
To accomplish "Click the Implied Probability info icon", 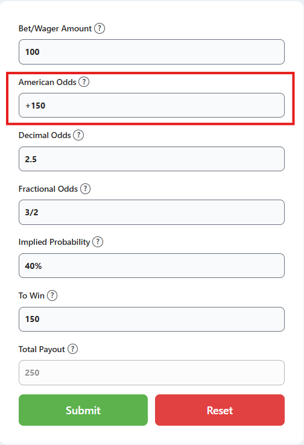I will pos(98,242).
